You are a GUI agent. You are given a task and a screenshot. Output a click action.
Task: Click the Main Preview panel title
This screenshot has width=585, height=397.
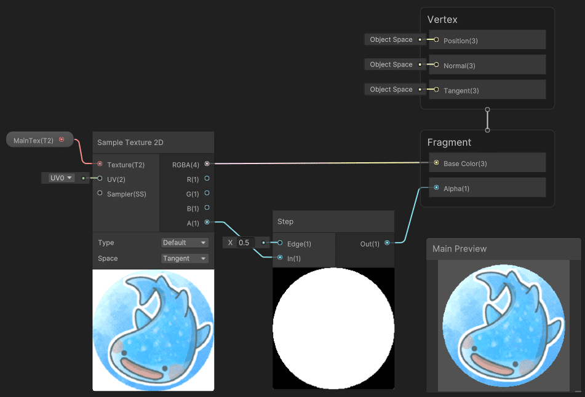[x=460, y=249]
